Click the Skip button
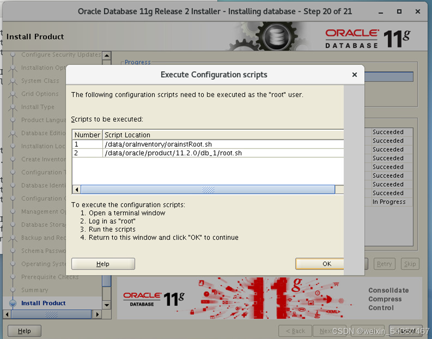Viewport: 432px width, 339px height. 410,264
